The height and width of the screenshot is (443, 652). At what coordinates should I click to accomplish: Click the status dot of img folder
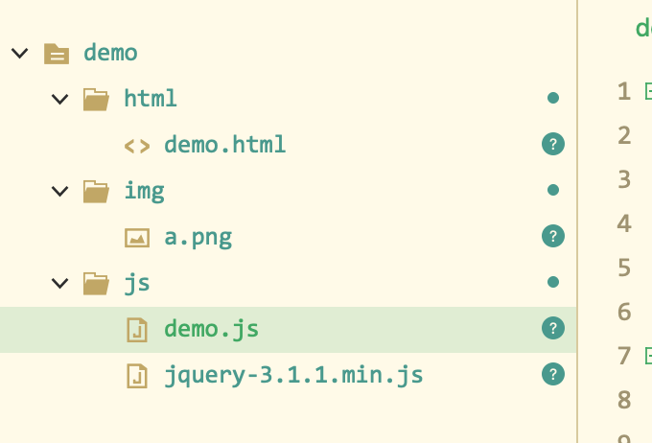click(553, 190)
